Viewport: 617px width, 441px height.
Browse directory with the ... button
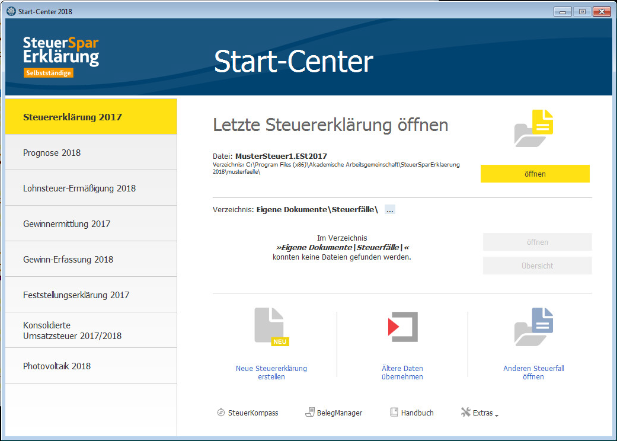pyautogui.click(x=389, y=210)
